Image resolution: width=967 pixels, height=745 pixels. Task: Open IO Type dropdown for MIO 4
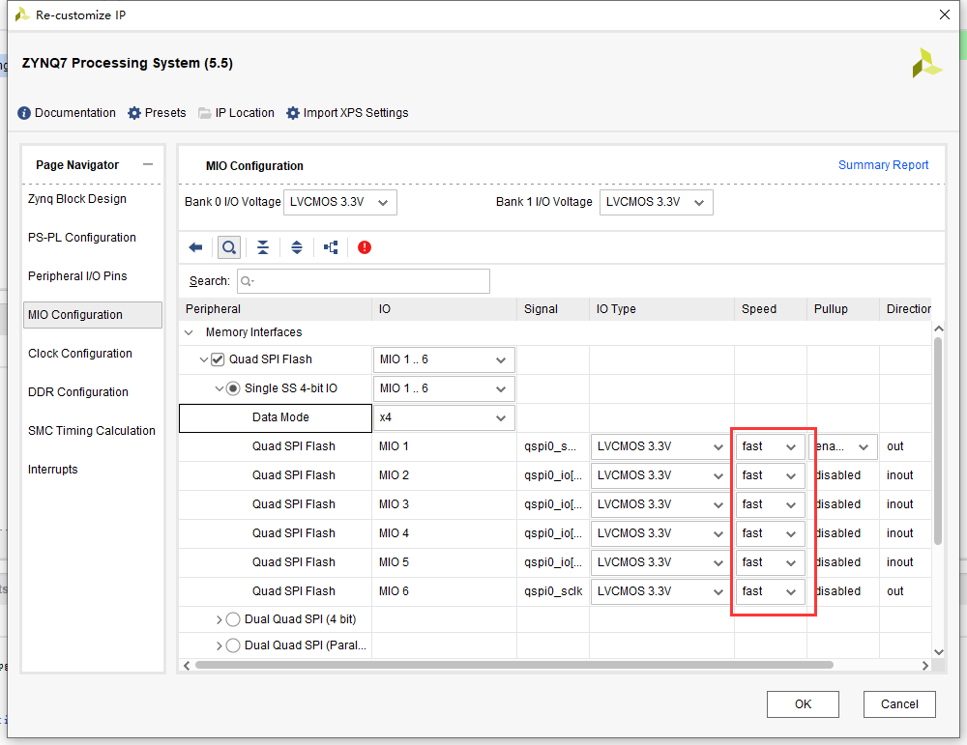pyautogui.click(x=659, y=533)
